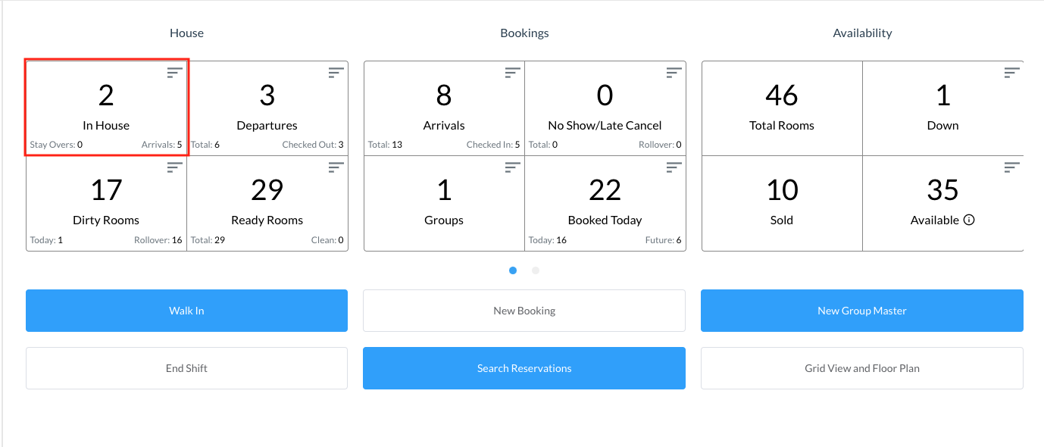Click the End Shift button
Viewport: 1044px width, 447px height.
point(186,368)
